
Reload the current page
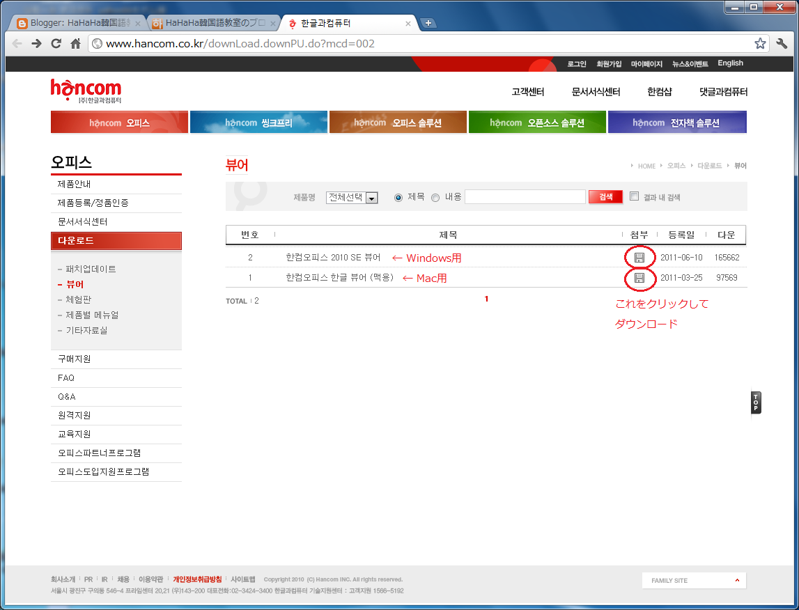click(x=56, y=44)
